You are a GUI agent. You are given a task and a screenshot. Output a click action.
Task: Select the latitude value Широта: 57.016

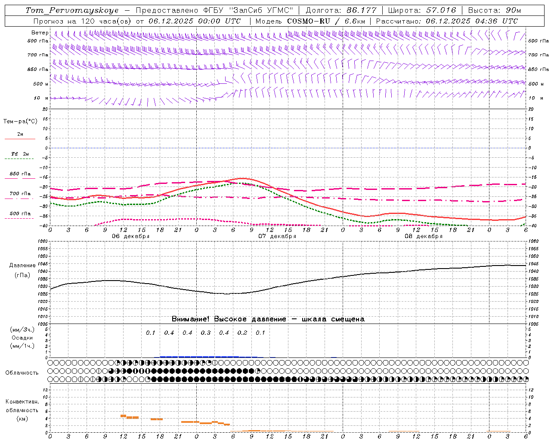coord(422,10)
